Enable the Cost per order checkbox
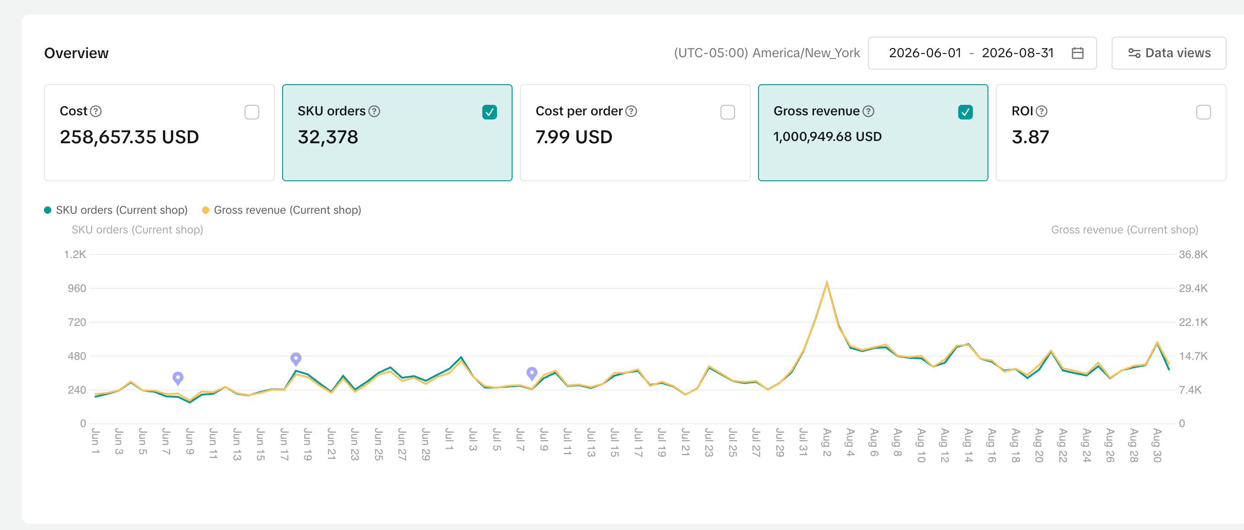1244x530 pixels. 727,112
